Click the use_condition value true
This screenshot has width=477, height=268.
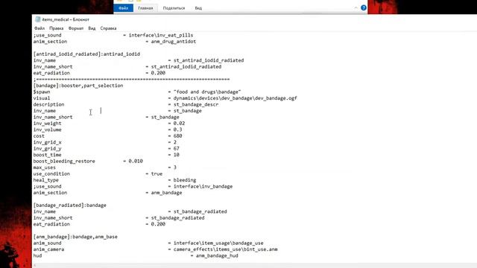coord(157,173)
